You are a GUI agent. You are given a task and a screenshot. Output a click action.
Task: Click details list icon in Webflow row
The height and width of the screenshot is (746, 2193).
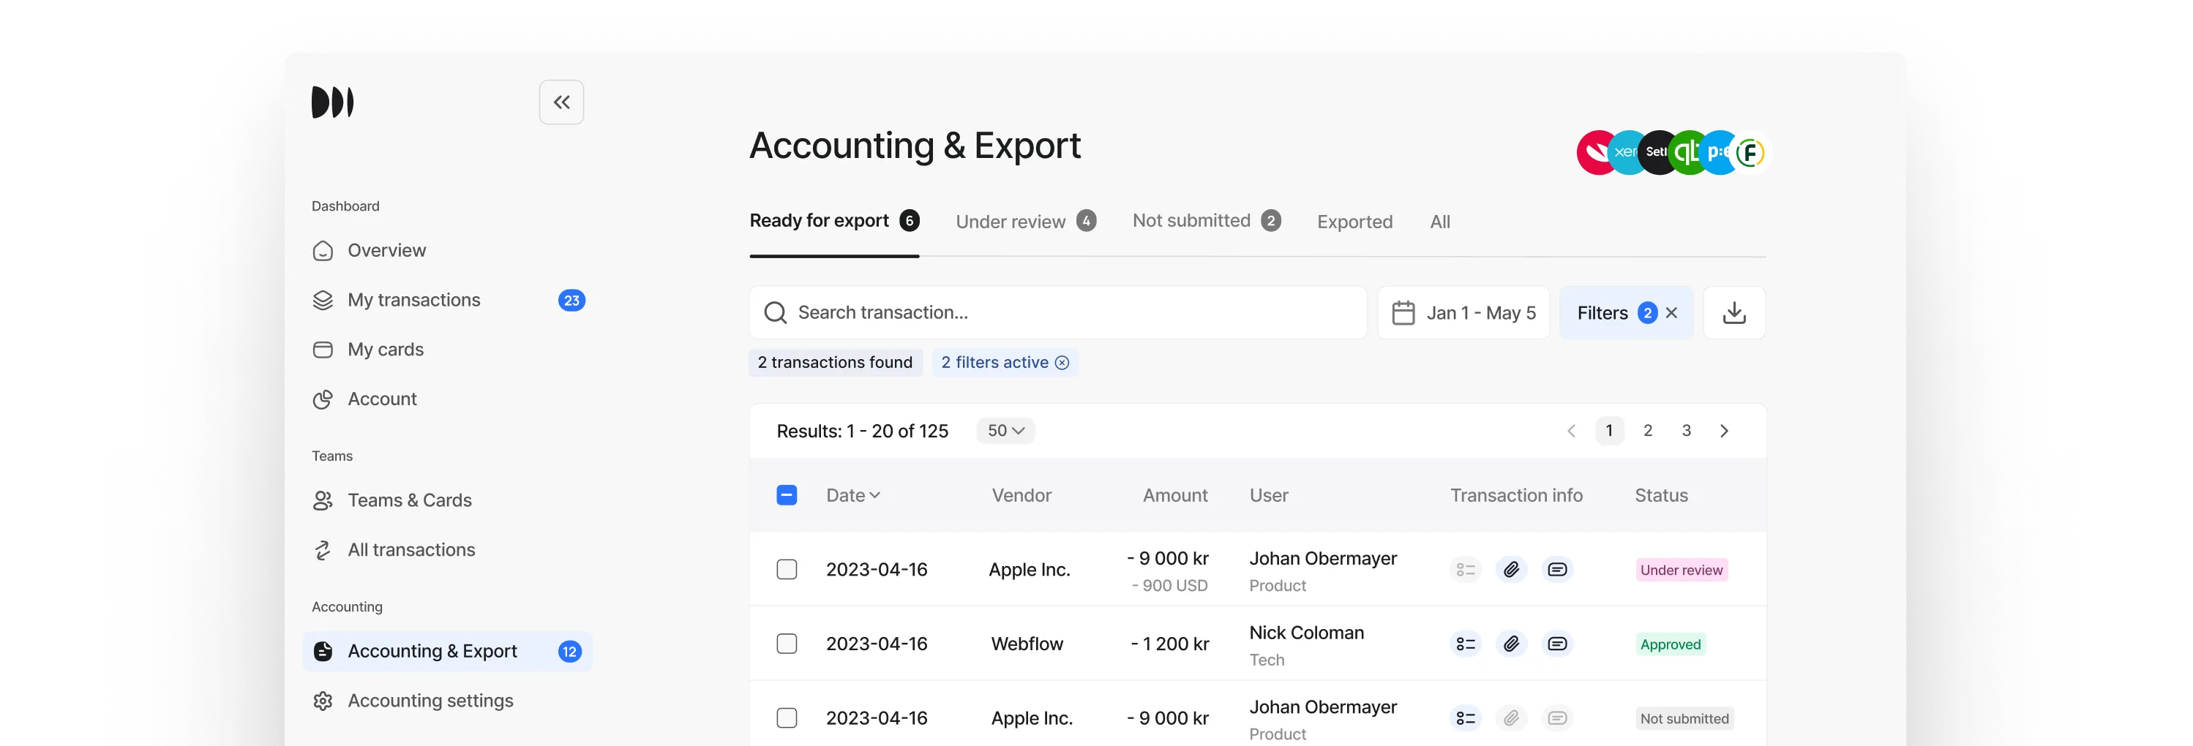click(x=1465, y=644)
